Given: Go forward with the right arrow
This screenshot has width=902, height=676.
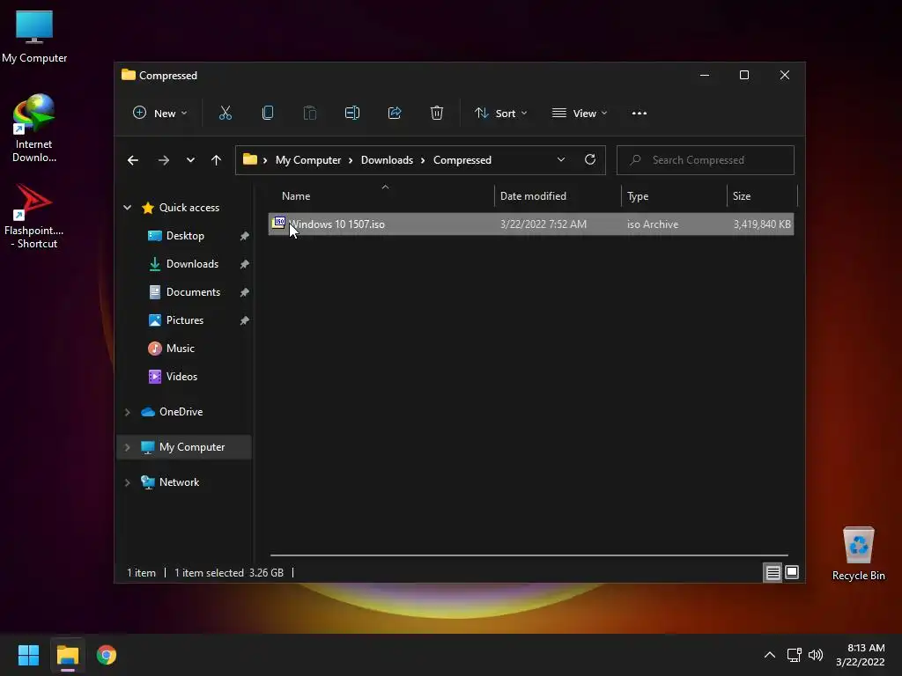Looking at the screenshot, I should click(x=164, y=160).
